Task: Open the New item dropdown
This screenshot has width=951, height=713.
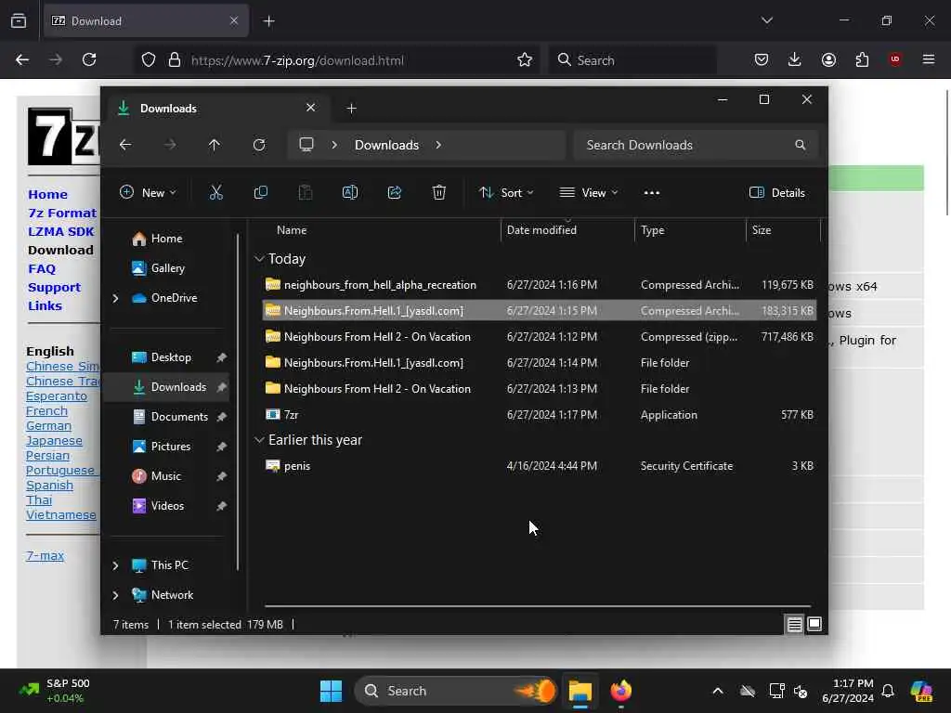Action: coord(148,193)
